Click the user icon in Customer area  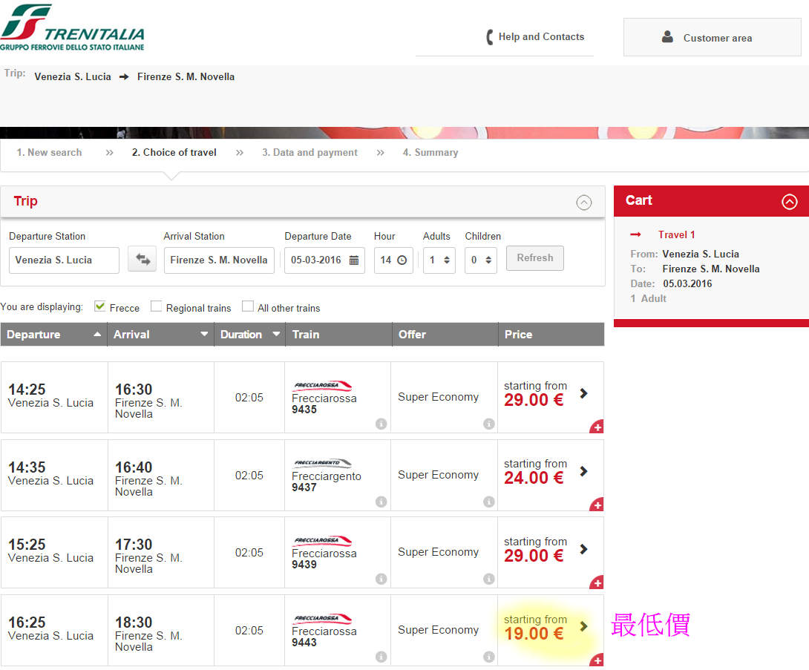(667, 37)
